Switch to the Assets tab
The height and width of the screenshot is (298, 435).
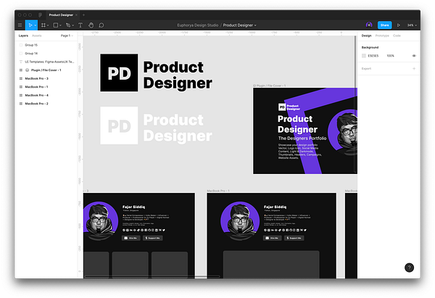point(37,36)
